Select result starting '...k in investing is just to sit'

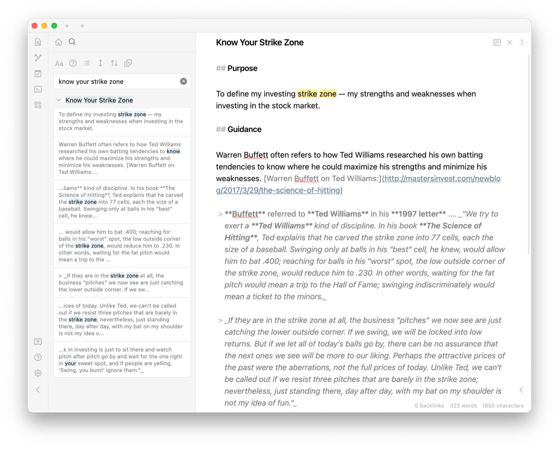[x=122, y=359]
